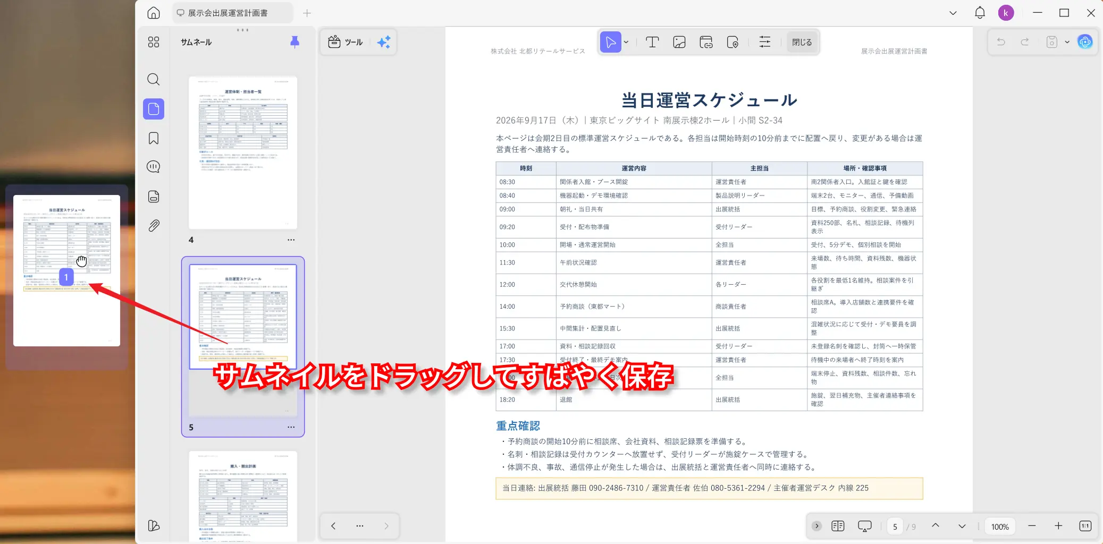The width and height of the screenshot is (1103, 544).
Task: Click the 当日運営スケジュール title
Action: pos(709,100)
